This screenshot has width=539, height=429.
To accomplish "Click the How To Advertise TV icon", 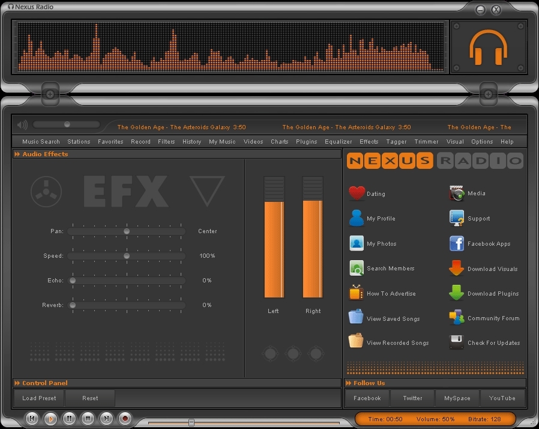I will pyautogui.click(x=356, y=293).
